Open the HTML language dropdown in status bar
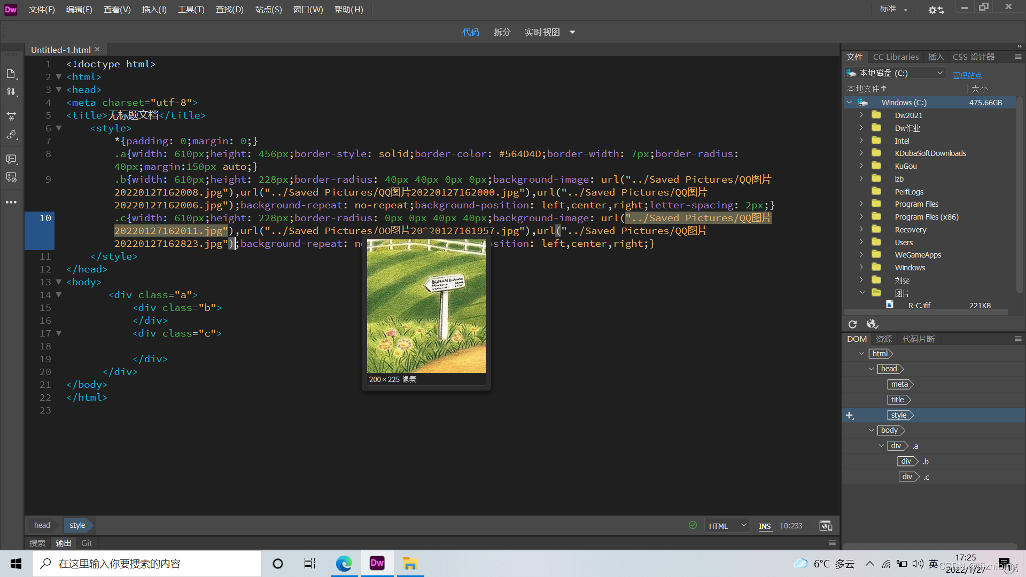Viewport: 1026px width, 577px height. (727, 526)
